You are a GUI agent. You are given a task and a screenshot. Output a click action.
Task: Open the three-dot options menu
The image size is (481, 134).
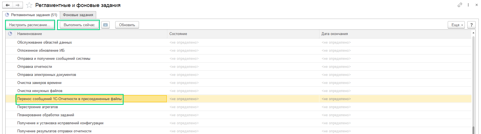[468, 5]
